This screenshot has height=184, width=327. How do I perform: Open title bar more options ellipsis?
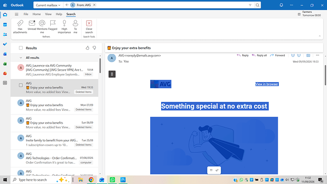tap(291, 5)
